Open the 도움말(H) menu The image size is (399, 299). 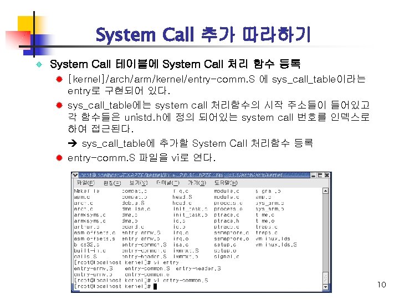click(226, 183)
